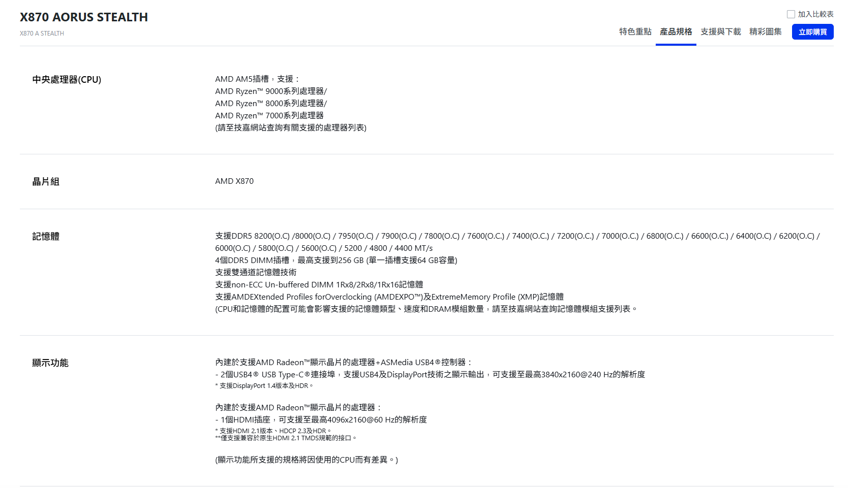Click the AMD Ryzen 7000系列處理器 line
Screen dimensions: 848x488
point(269,116)
